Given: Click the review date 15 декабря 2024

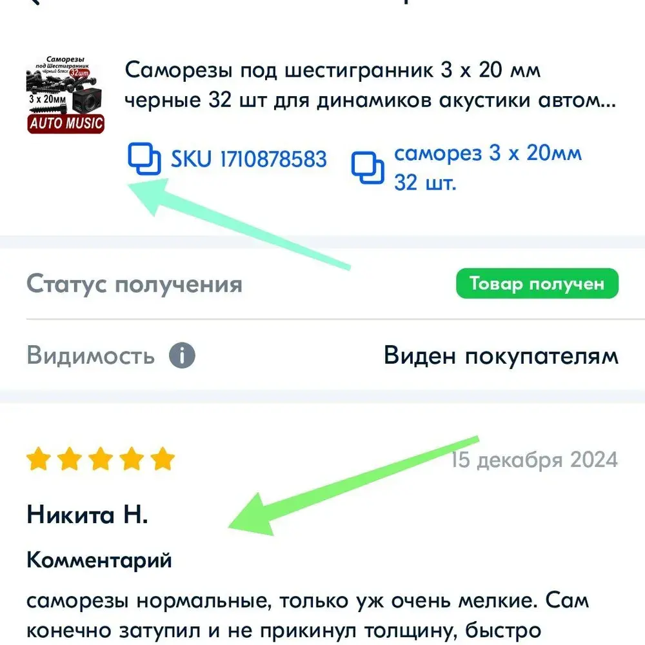Looking at the screenshot, I should 534,460.
